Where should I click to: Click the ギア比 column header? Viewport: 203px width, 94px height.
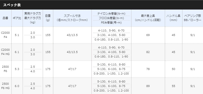pyautogui.click(x=17, y=18)
